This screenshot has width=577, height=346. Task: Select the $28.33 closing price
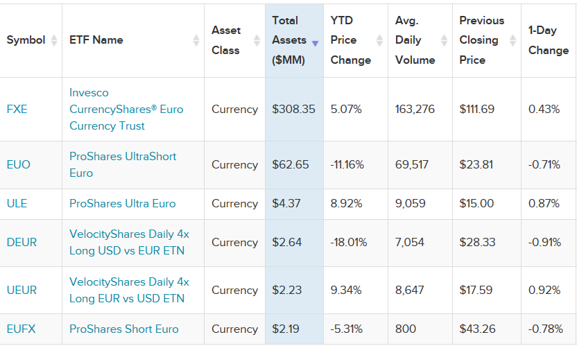(x=477, y=242)
